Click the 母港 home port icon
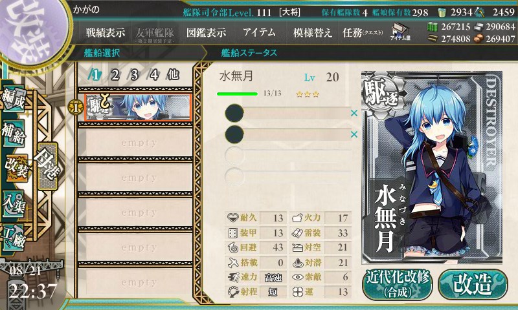This screenshot has height=310, width=518. (47, 166)
